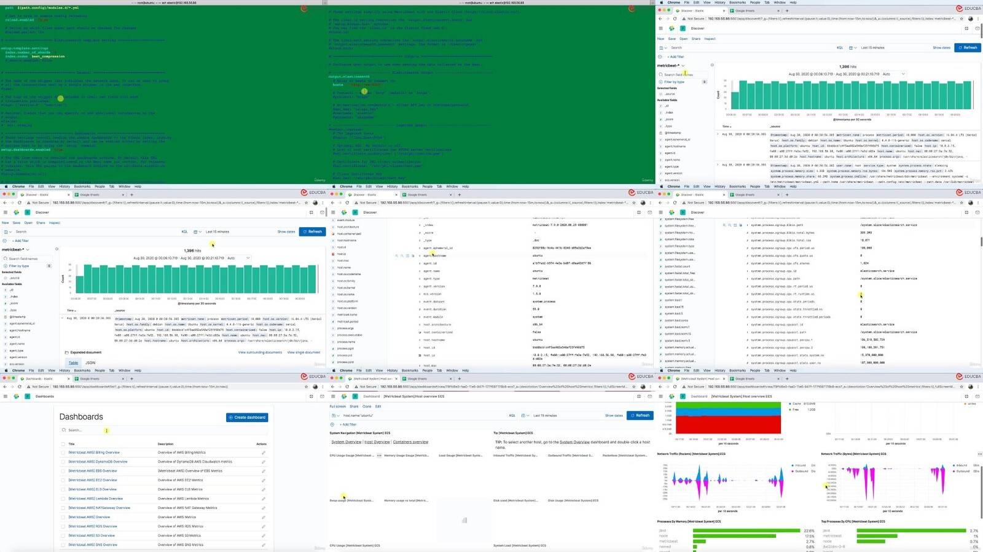This screenshot has width=983, height=552.
Task: Tick select-all checkbox beside Title column header
Action: (63, 444)
